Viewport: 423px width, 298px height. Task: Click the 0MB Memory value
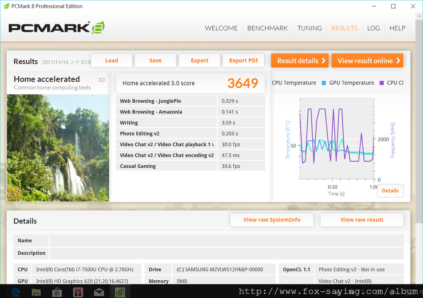coord(182,281)
